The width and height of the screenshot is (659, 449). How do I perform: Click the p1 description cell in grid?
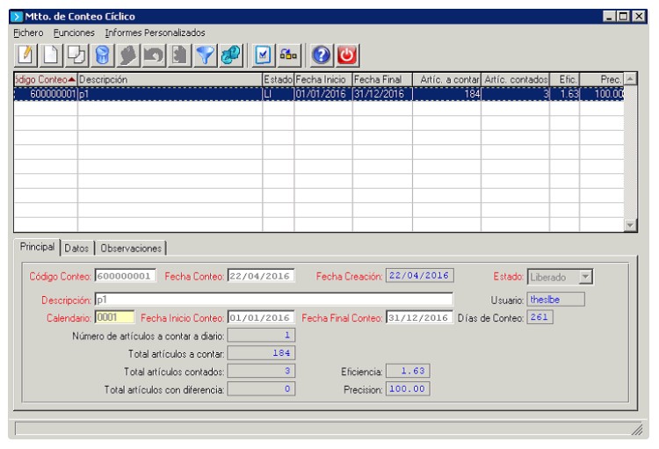[x=170, y=94]
